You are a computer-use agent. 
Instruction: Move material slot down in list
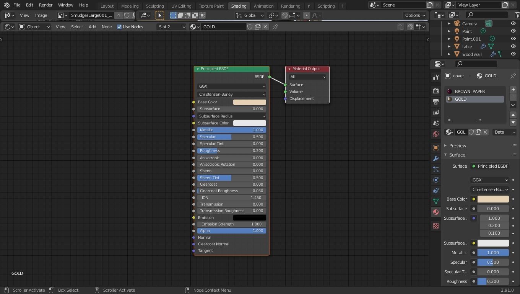513,122
